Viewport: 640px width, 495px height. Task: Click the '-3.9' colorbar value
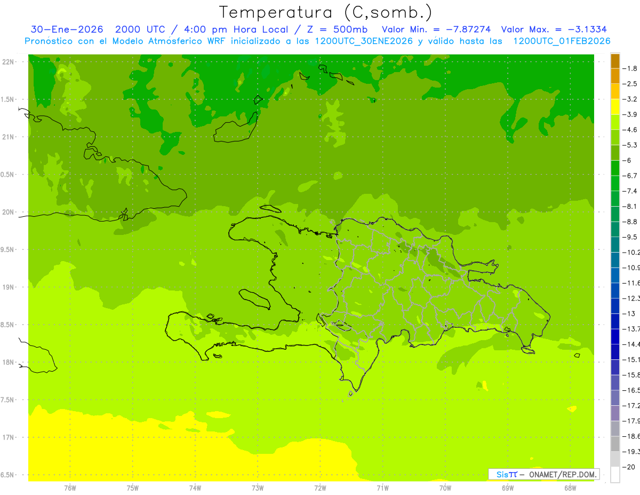pos(630,114)
